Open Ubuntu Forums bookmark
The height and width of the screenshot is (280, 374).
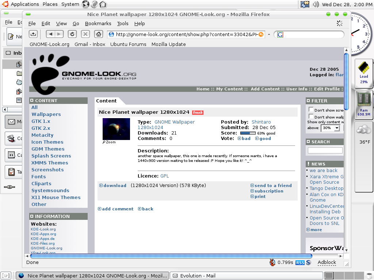click(x=128, y=44)
